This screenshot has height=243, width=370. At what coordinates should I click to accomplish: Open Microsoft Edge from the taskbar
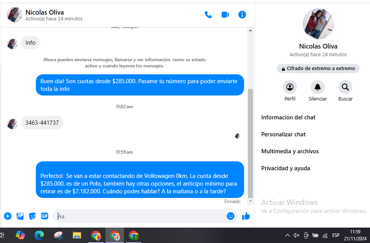(x=39, y=235)
